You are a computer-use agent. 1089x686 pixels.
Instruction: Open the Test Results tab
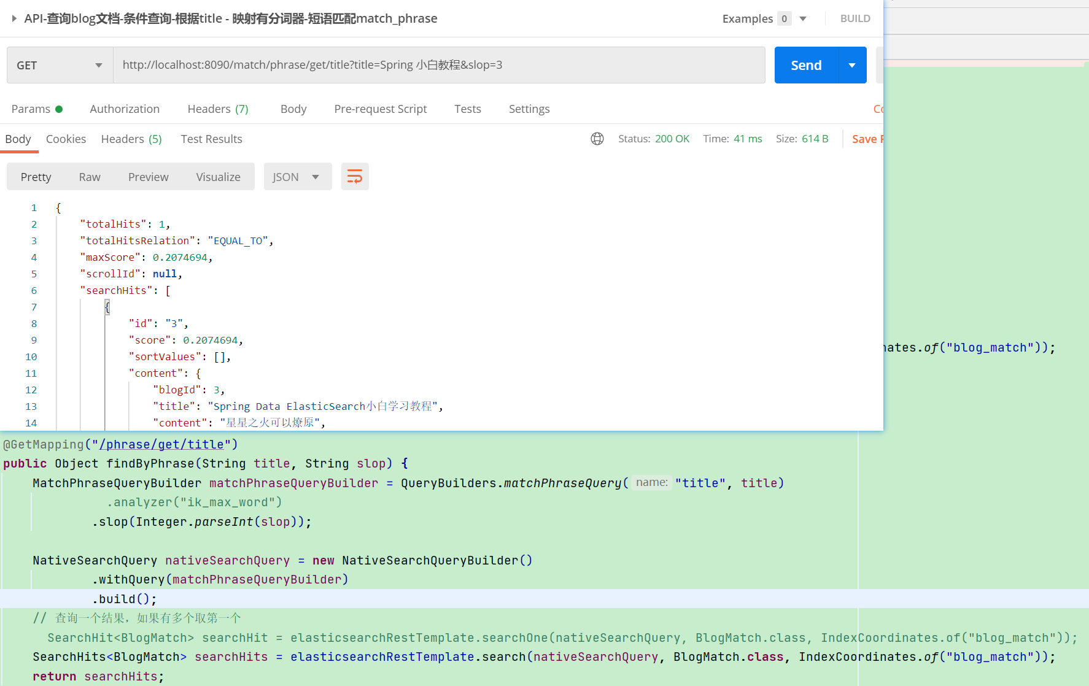(x=211, y=139)
